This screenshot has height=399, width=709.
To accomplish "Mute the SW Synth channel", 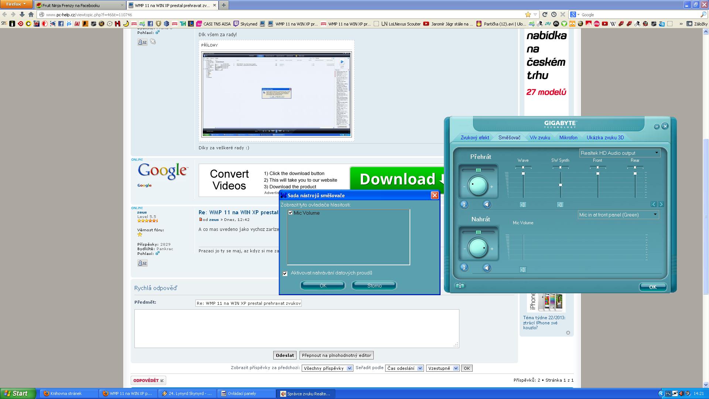I will point(560,205).
